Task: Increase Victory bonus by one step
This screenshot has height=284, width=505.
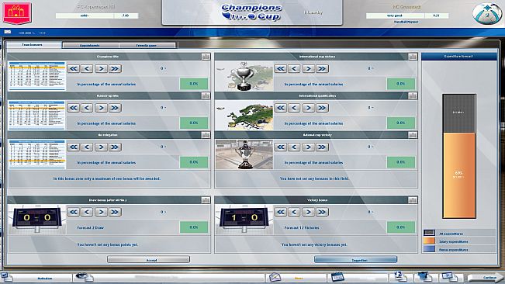Action: click(x=308, y=212)
